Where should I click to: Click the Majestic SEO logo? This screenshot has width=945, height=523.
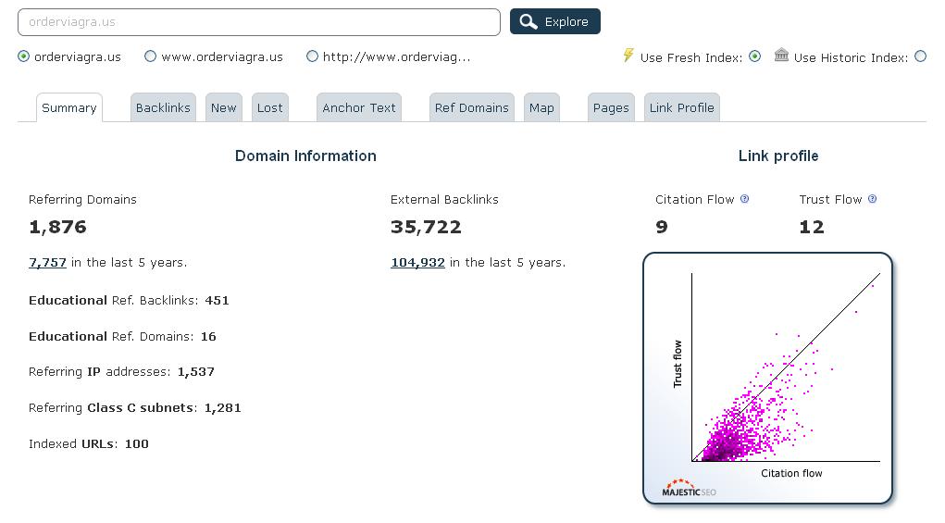tap(689, 488)
